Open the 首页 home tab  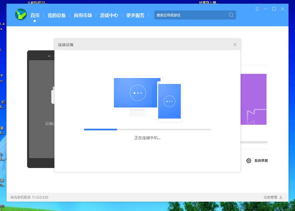point(35,15)
